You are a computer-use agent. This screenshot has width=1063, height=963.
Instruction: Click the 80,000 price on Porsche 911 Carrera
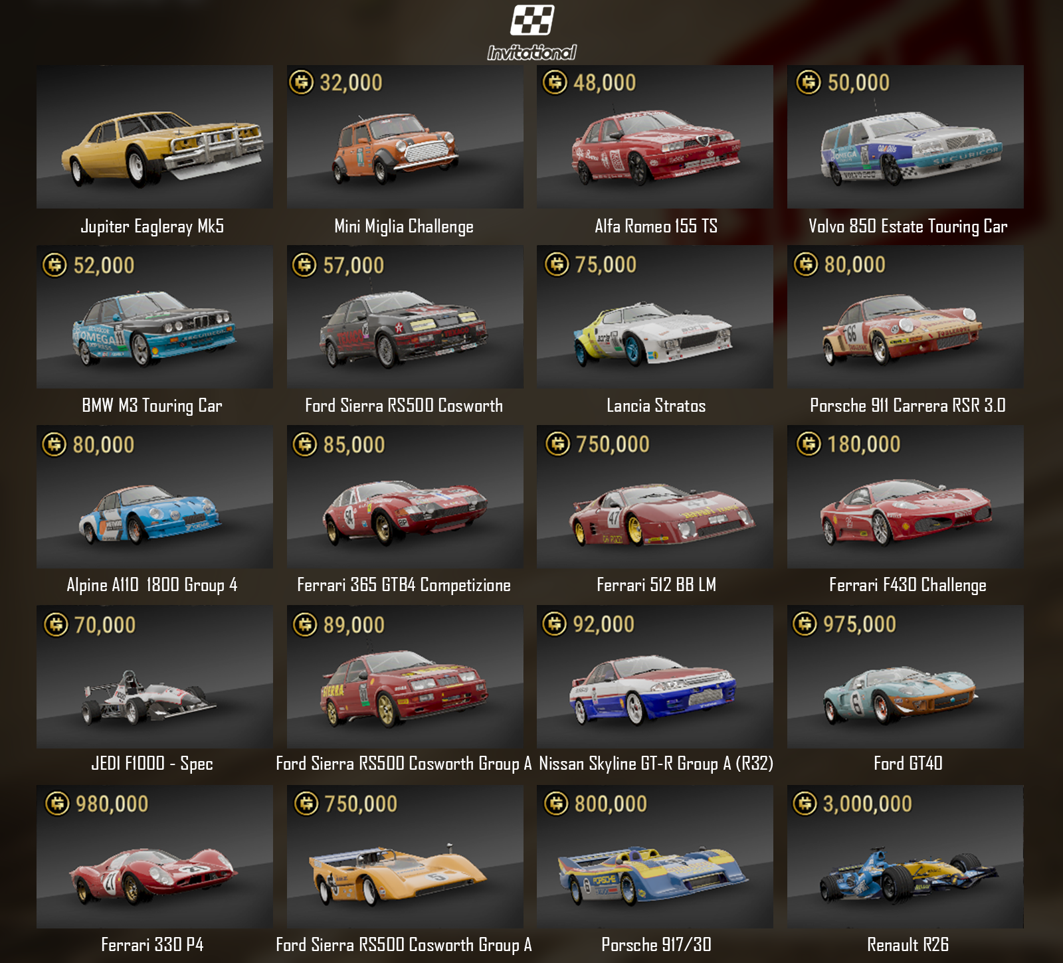click(855, 264)
